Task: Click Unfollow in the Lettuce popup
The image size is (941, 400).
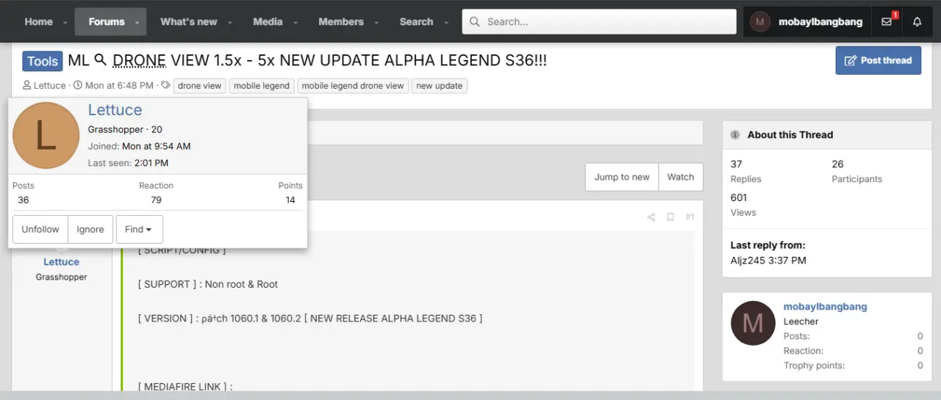Action: tap(40, 229)
